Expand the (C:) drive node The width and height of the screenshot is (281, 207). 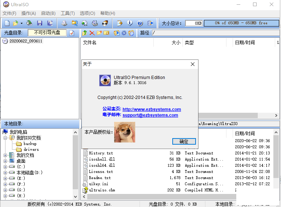5,167
